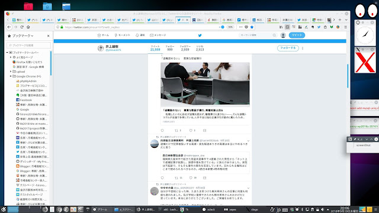Collapse the ブックマークツールバー tree folder
379x213 pixels.
(x=7, y=53)
